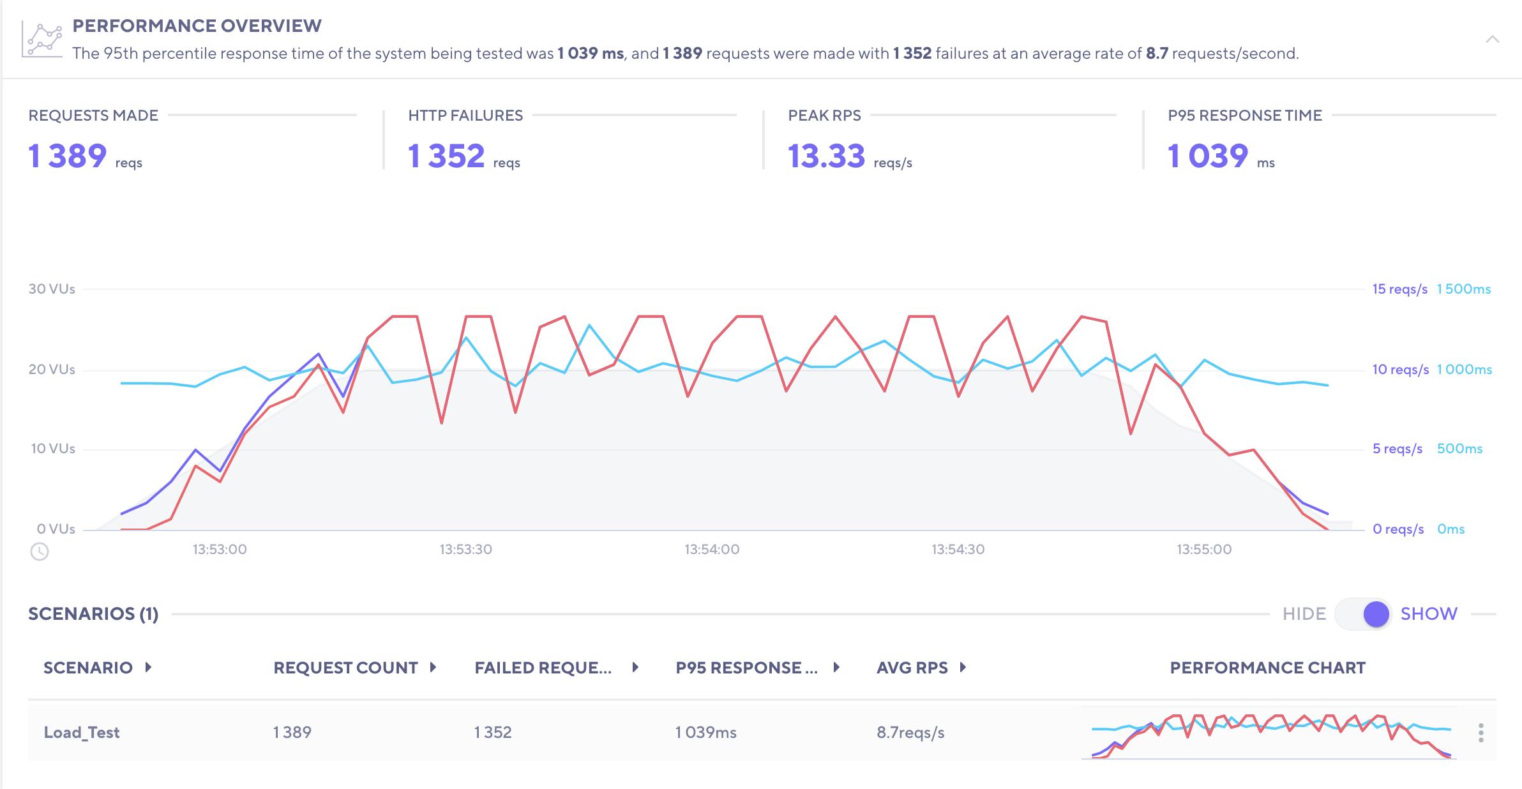Sort by SCENARIO column arrow
Image resolution: width=1522 pixels, height=789 pixels.
click(148, 668)
